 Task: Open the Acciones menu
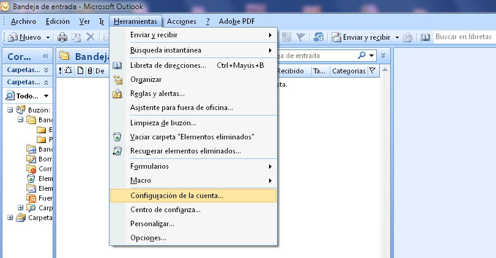click(182, 21)
